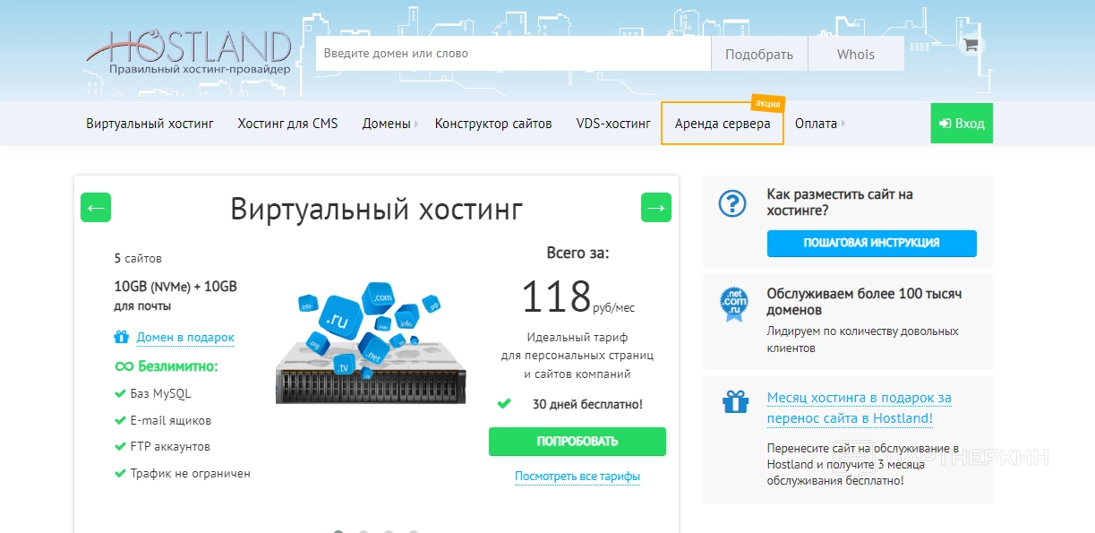Click the gift icon next to Домен в подарок
This screenshot has width=1095, height=533.
[x=122, y=338]
